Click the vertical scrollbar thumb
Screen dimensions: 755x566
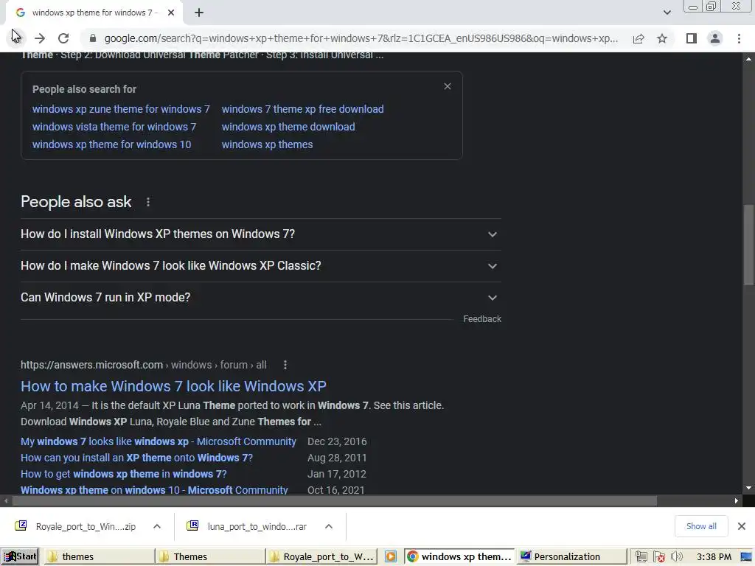click(748, 245)
